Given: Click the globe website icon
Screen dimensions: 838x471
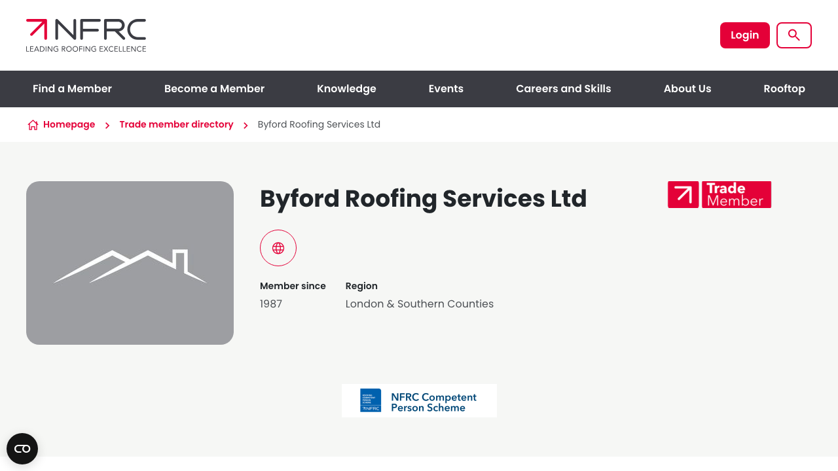Looking at the screenshot, I should (x=278, y=248).
